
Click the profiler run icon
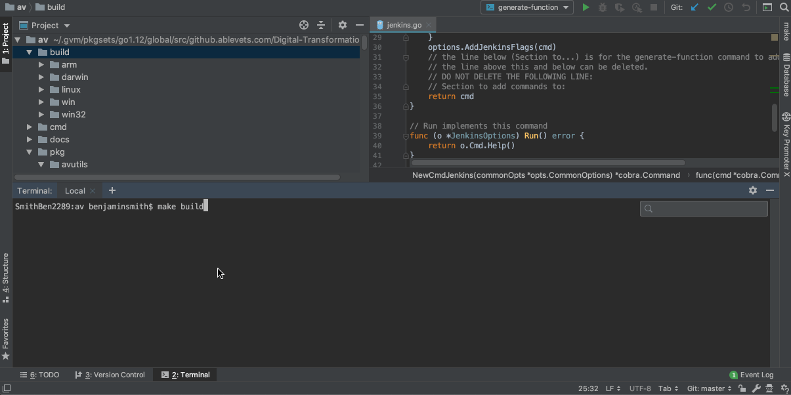click(x=637, y=7)
